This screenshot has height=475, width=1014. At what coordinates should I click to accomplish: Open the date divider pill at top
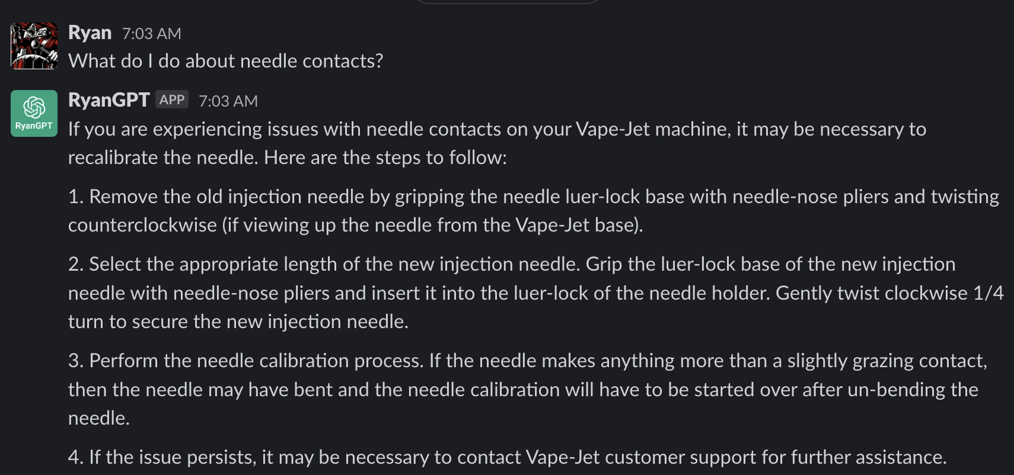(508, 2)
